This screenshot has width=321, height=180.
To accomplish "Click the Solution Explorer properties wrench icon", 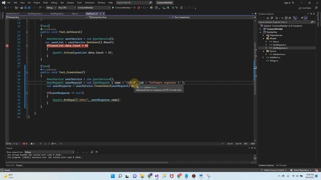I will pos(302,18).
